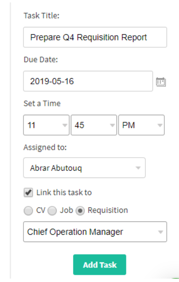Click the 'Assigned to:' label

[x=45, y=147]
